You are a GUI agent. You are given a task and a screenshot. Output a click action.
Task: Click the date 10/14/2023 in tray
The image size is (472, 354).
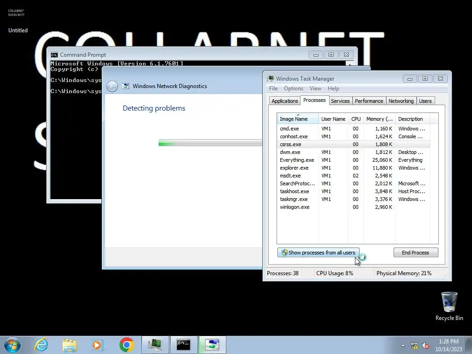coord(448,349)
